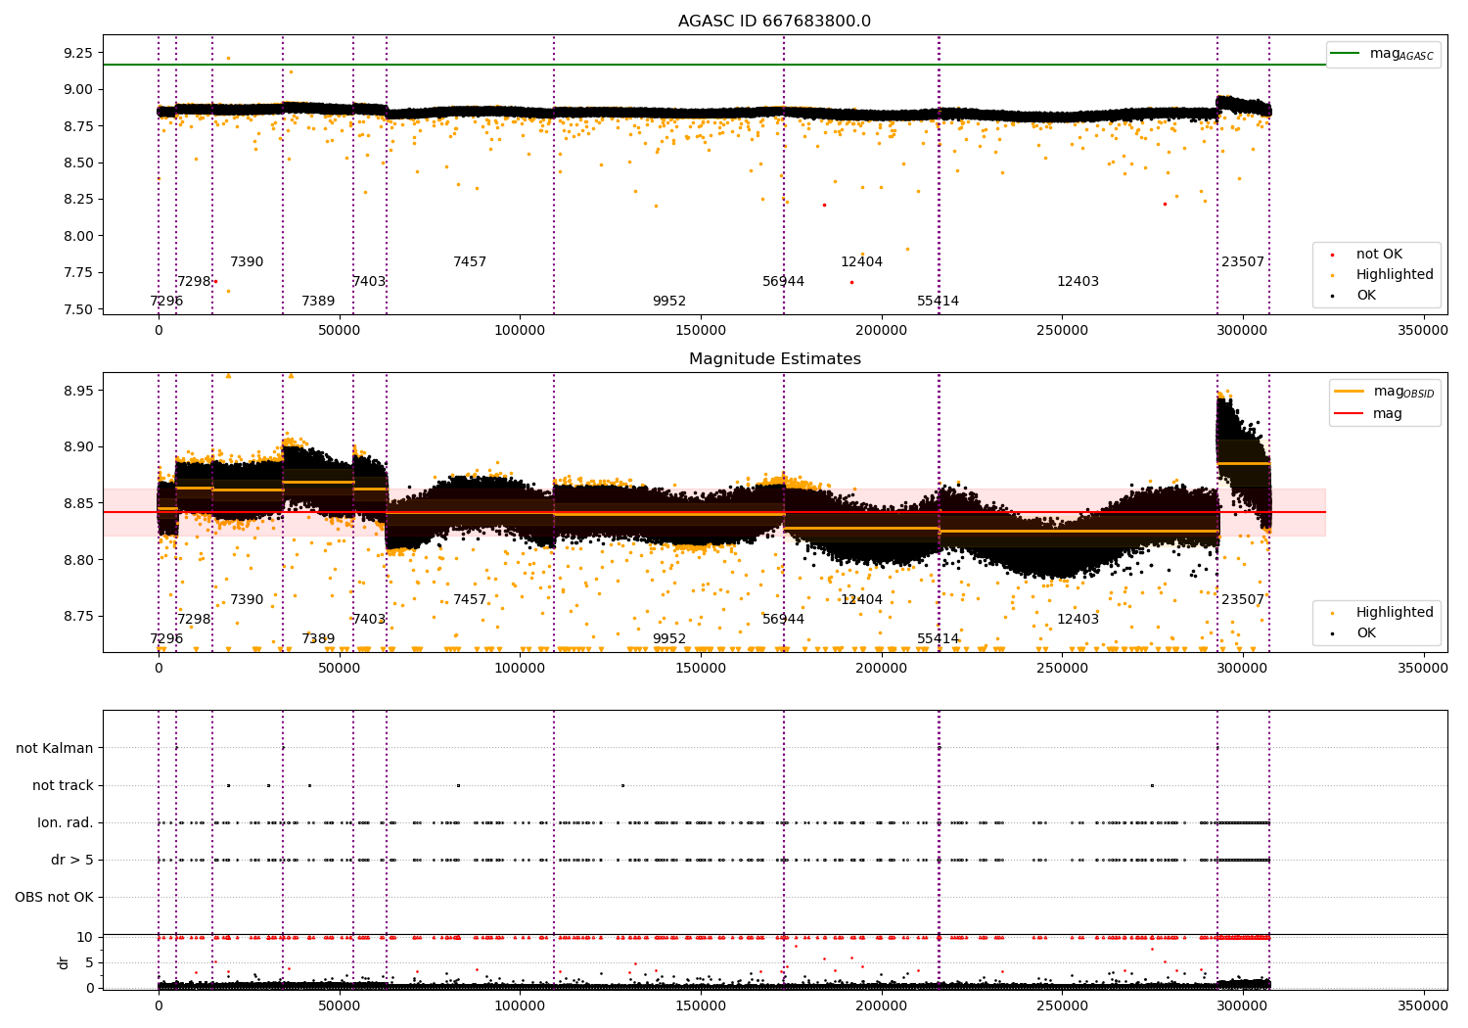Click y-axis tick 8.80 in the middle plot

pos(79,560)
